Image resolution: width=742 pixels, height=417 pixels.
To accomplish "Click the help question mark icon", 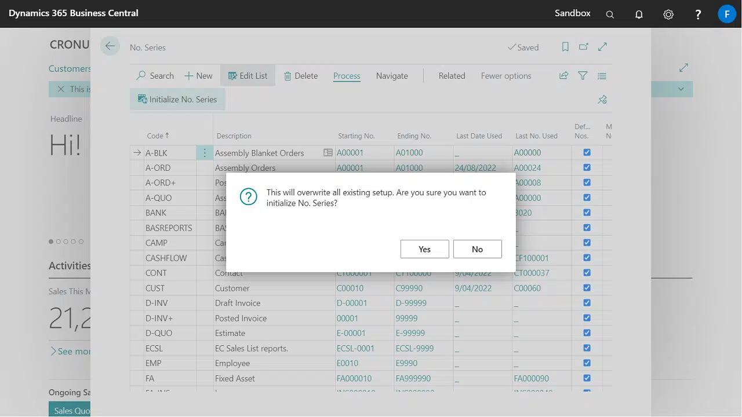I will (698, 14).
